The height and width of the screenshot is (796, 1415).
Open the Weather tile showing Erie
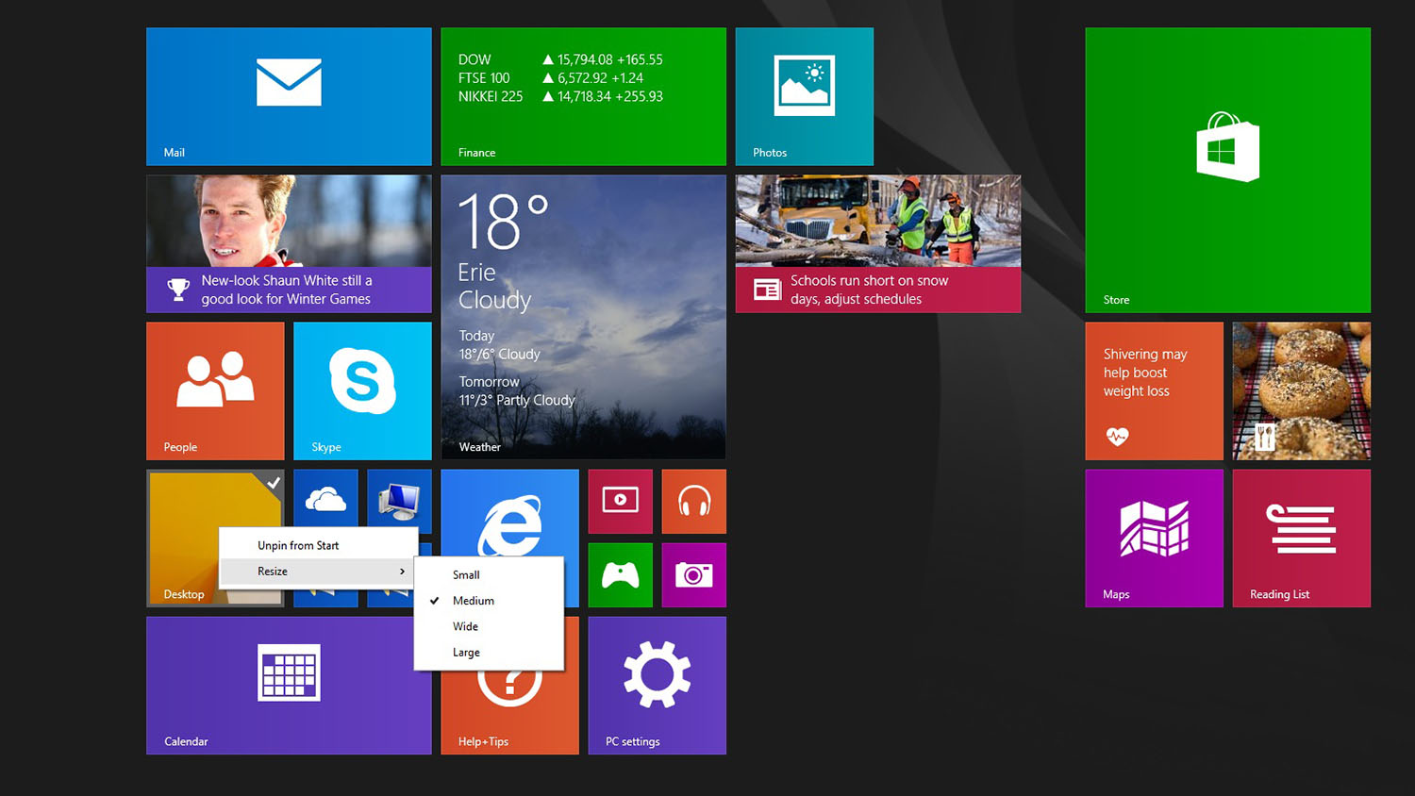(x=583, y=318)
